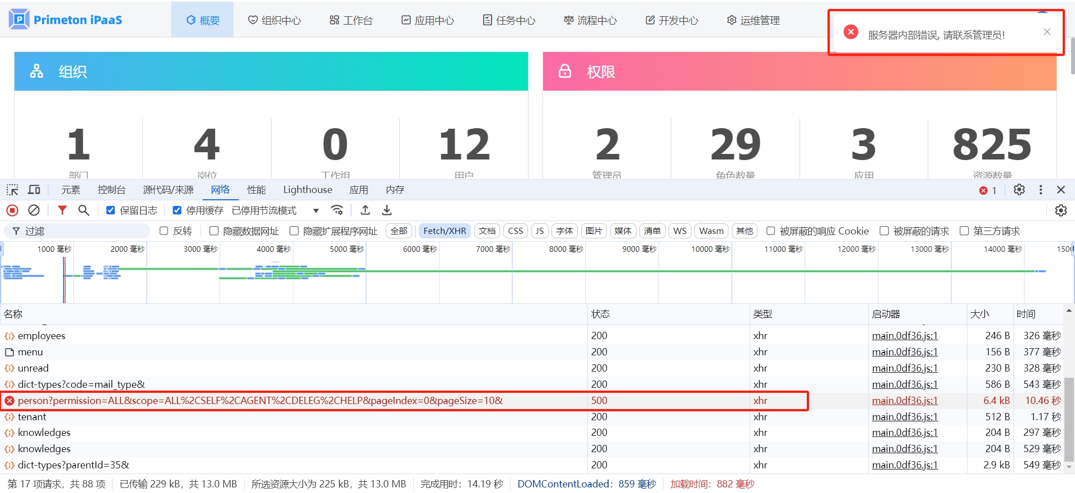
Task: Open the DevTools three-dot customize menu
Action: (1041, 190)
